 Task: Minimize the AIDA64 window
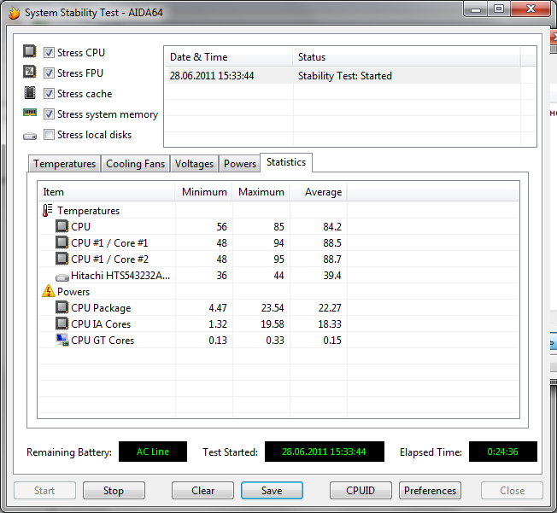(476, 9)
